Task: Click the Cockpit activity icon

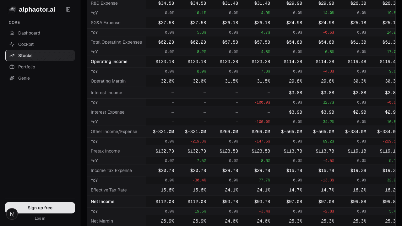Action: [12, 44]
